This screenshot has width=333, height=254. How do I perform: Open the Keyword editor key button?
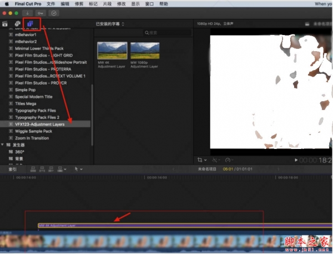coord(41,12)
